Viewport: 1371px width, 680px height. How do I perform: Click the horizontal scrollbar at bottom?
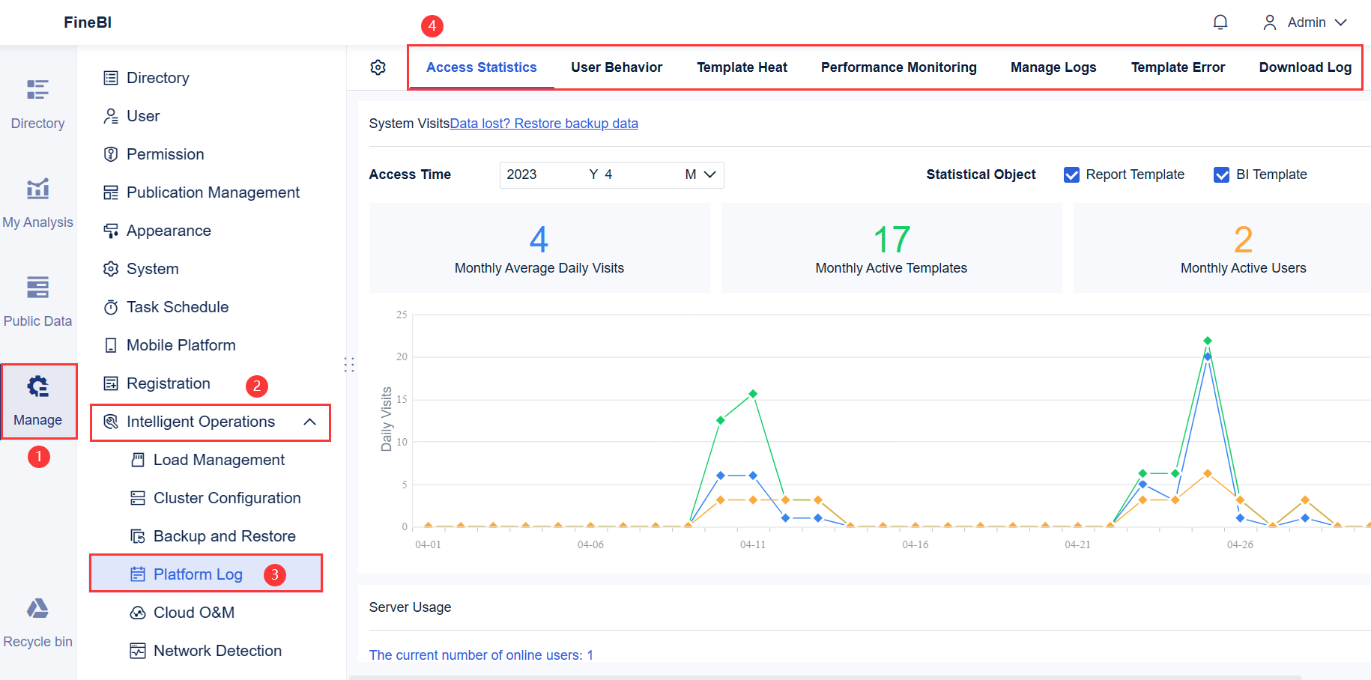pos(824,677)
